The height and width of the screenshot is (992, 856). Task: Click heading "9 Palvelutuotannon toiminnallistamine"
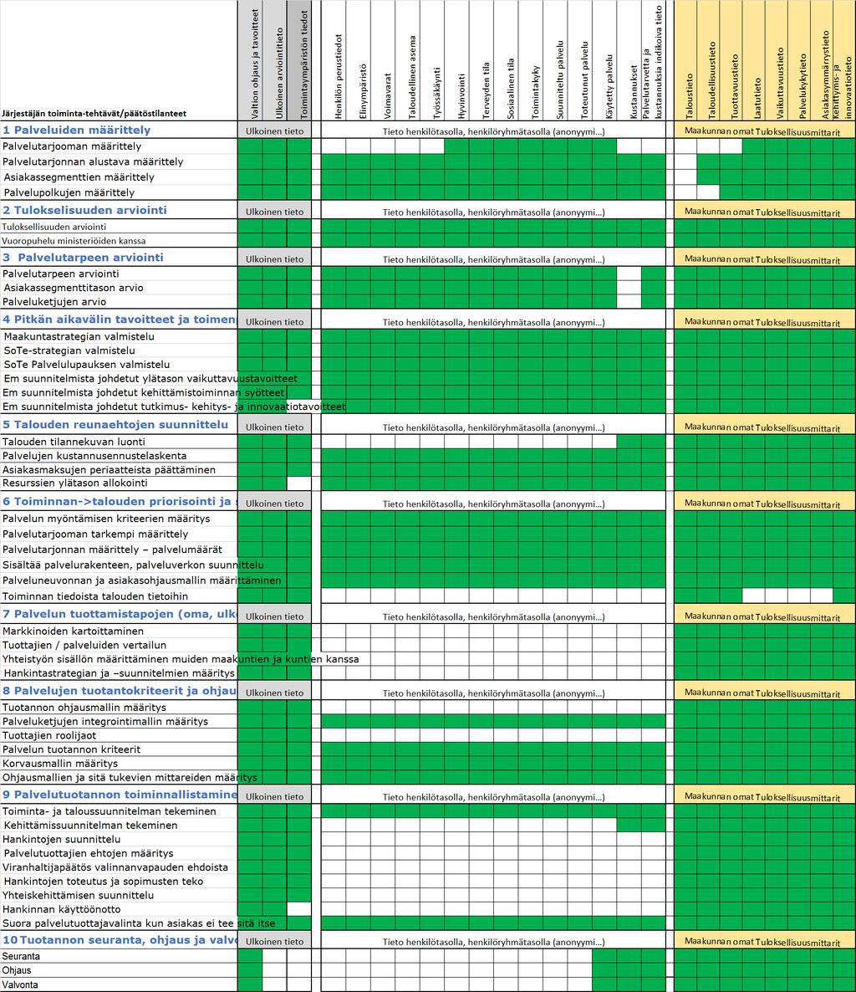point(120,795)
